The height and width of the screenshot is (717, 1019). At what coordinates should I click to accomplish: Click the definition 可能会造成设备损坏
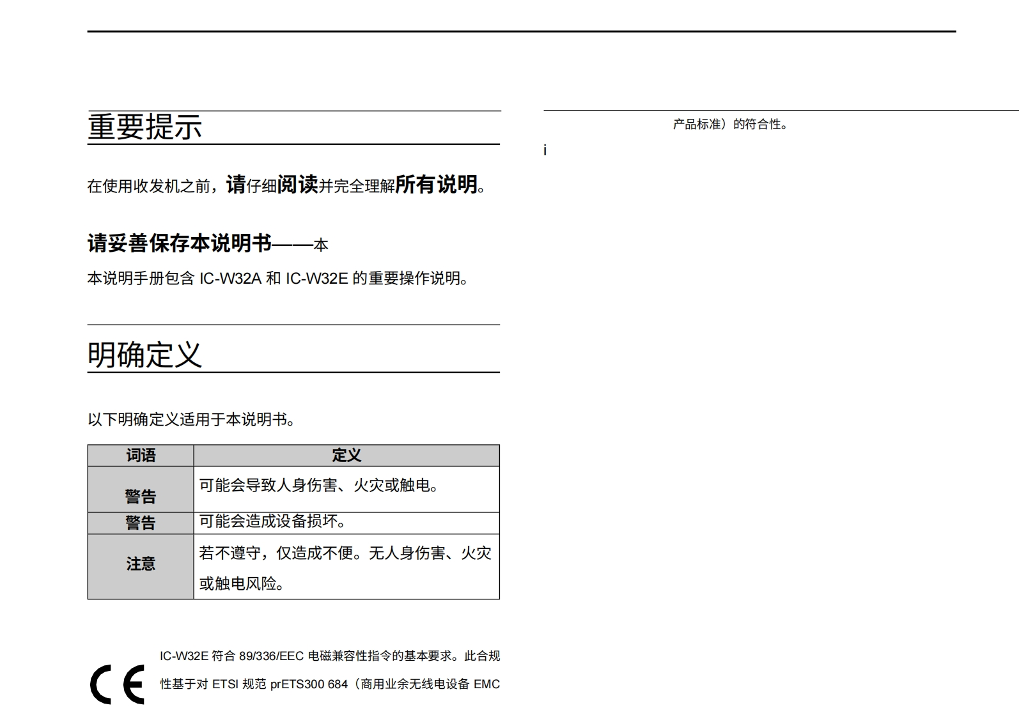pos(272,521)
